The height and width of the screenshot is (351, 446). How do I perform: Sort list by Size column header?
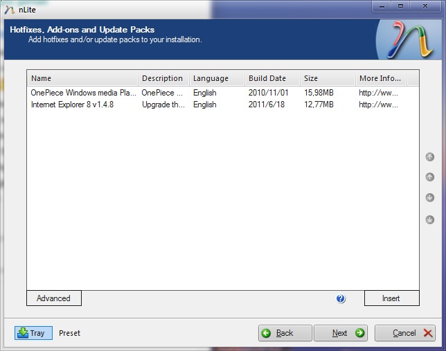click(x=328, y=78)
